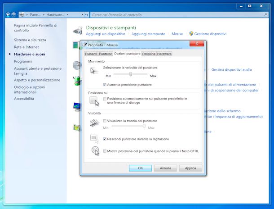Open Sistema e sicurezza category
Viewport: 274px width, 209px height.
coord(30,40)
